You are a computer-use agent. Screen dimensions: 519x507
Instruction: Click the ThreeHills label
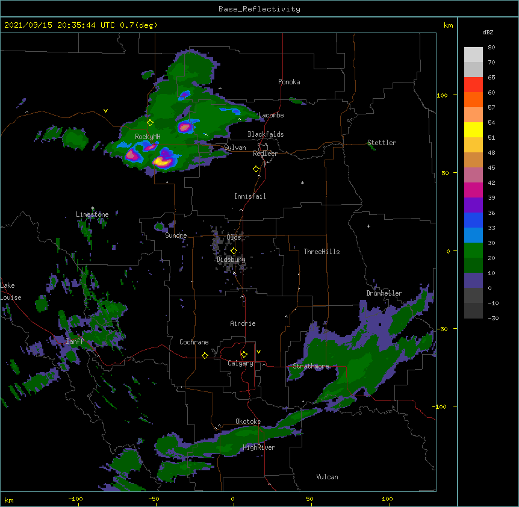tap(322, 252)
